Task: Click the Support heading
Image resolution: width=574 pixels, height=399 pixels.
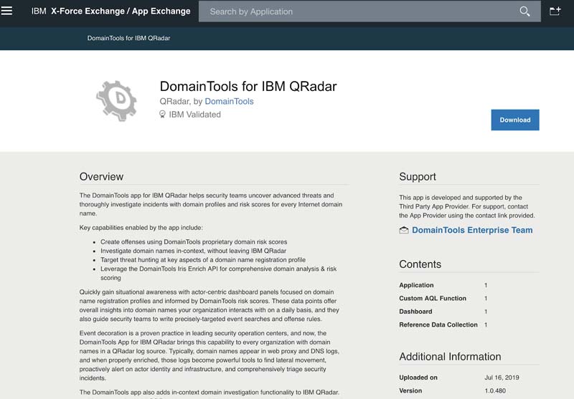Action: 418,176
